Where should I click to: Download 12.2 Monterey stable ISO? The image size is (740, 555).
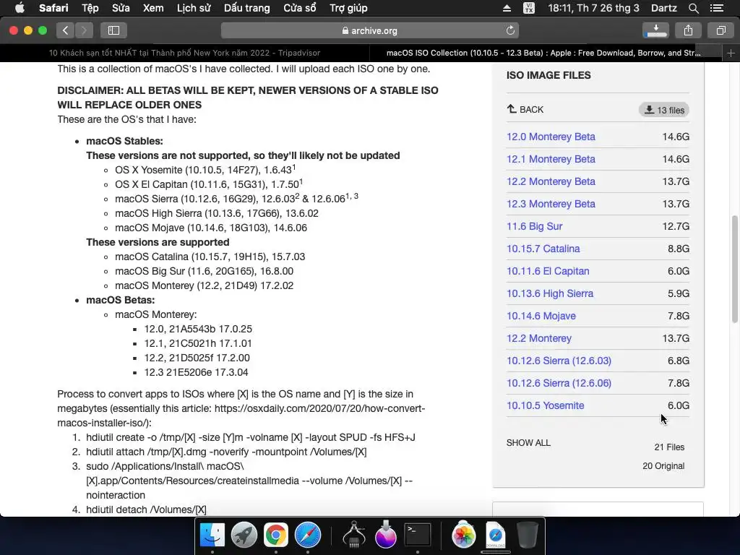click(x=539, y=338)
